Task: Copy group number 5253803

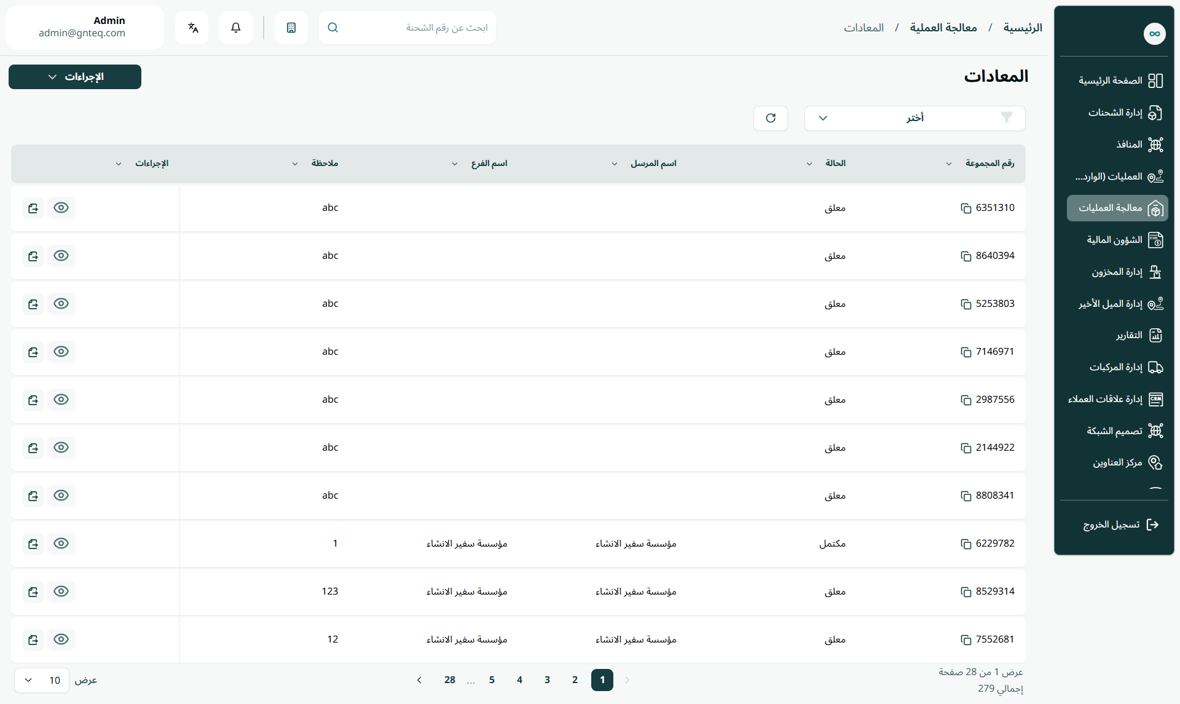Action: pos(966,304)
